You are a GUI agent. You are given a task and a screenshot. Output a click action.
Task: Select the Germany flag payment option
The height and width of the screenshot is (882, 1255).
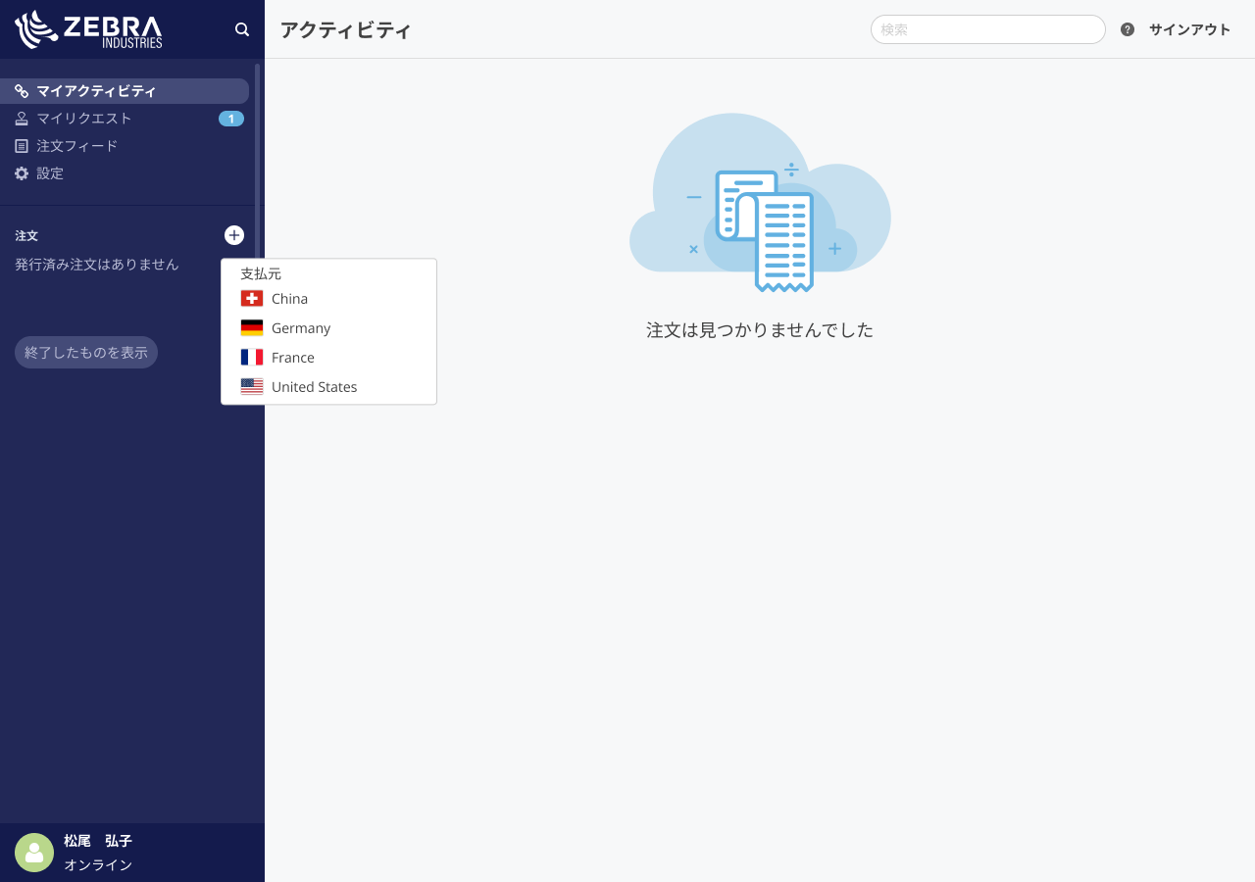tap(252, 327)
